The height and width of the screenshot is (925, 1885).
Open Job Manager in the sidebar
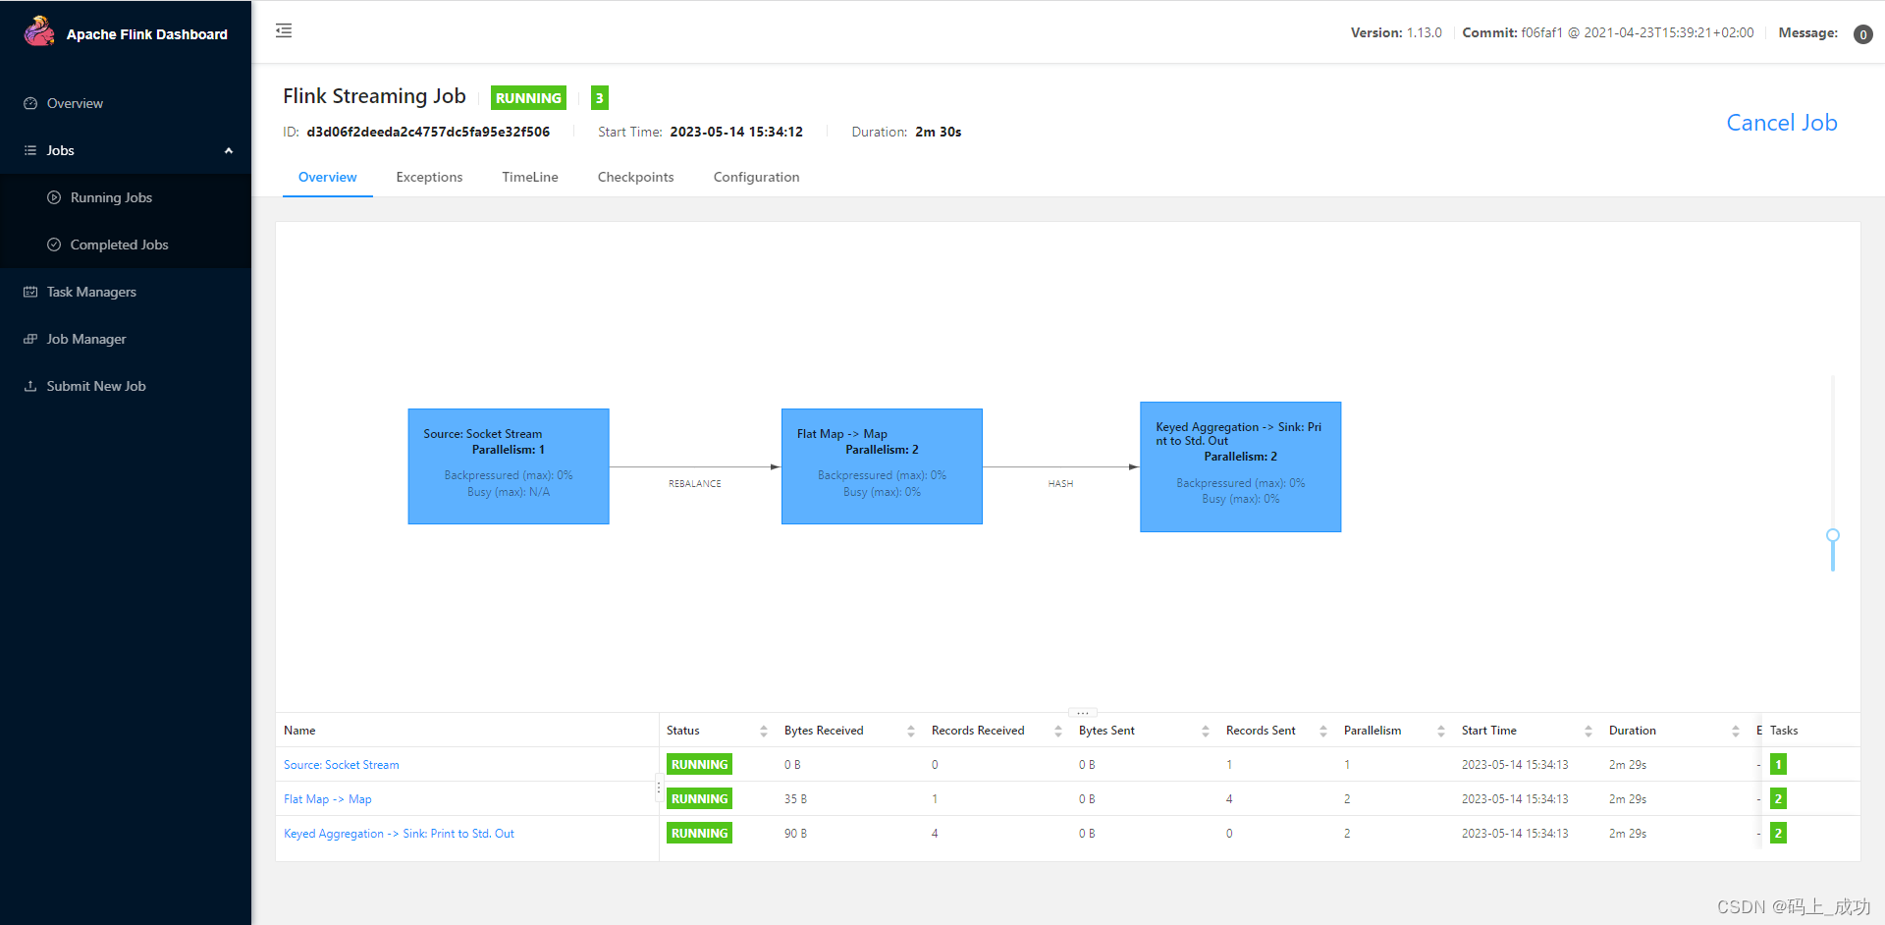coord(126,339)
